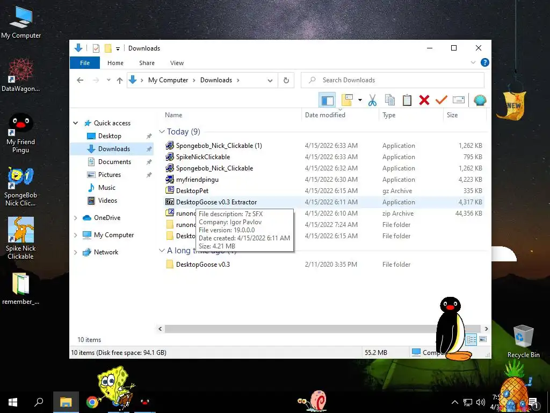Open the Recycle Bin desktop icon

(x=523, y=341)
